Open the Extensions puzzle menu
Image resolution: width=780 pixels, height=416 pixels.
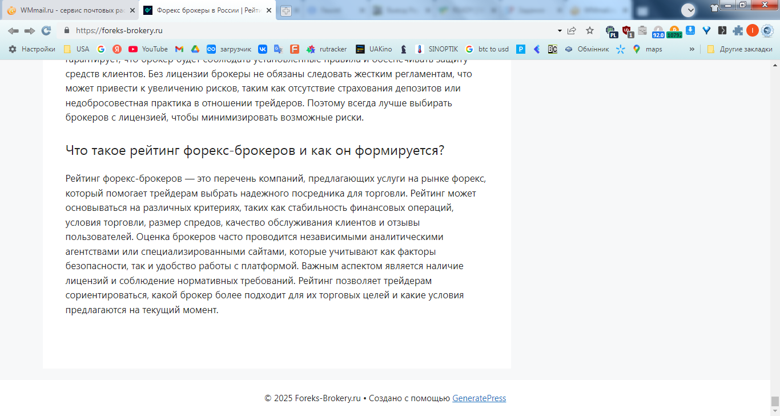[738, 31]
